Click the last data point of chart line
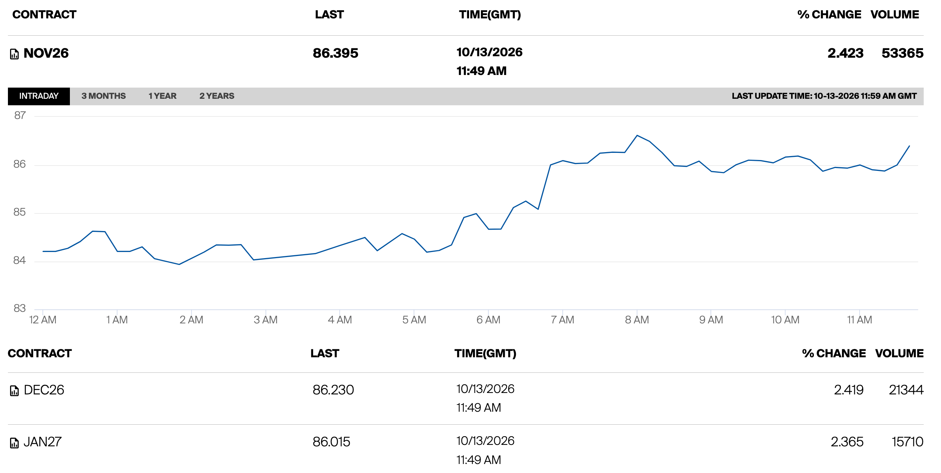Screen dimensions: 941x473 coord(909,146)
